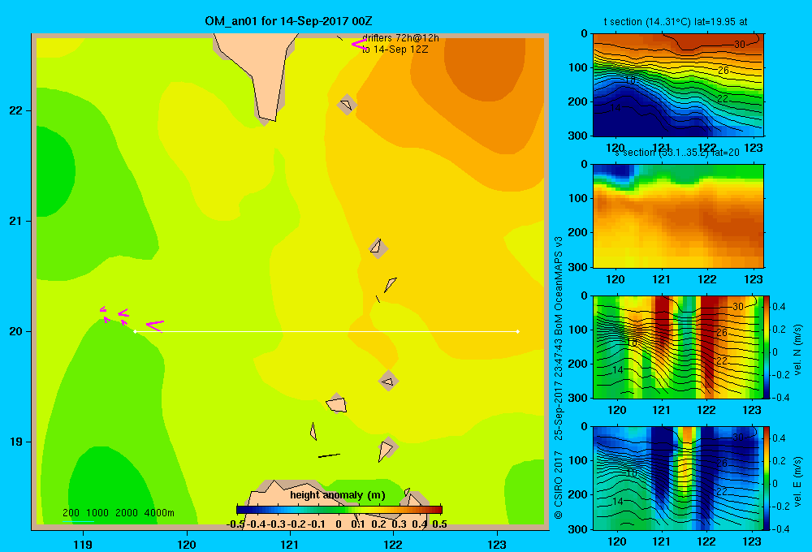Click the vel. E color scale bar
812x552 pixels.
click(767, 478)
